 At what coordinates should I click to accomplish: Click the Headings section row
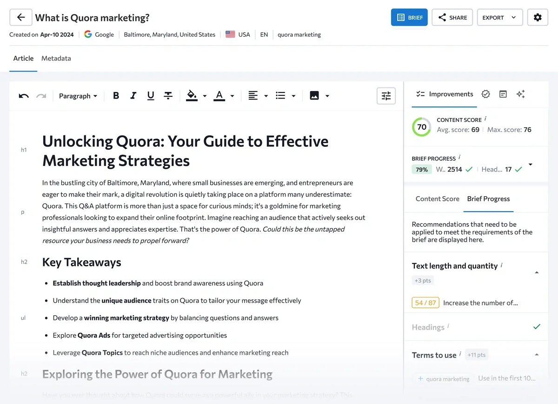(x=476, y=327)
